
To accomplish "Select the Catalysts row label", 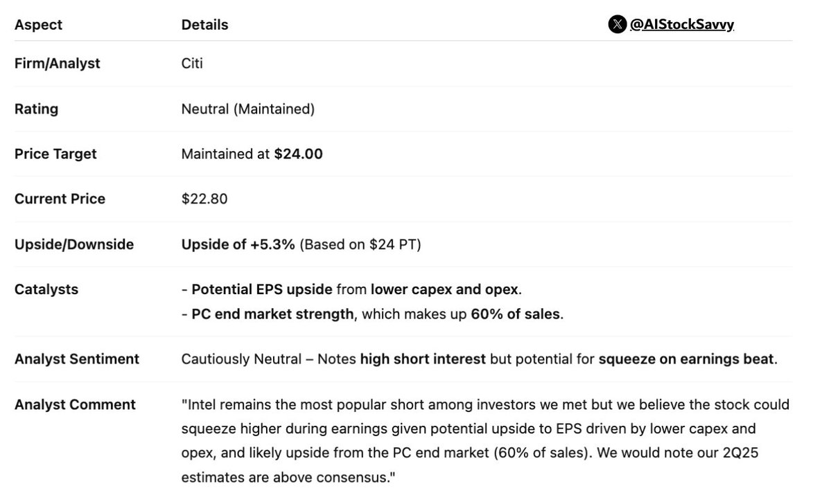I will (x=46, y=289).
